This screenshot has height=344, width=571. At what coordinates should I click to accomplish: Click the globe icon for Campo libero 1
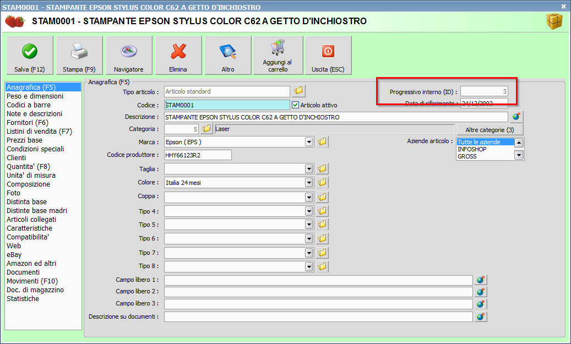pyautogui.click(x=481, y=280)
